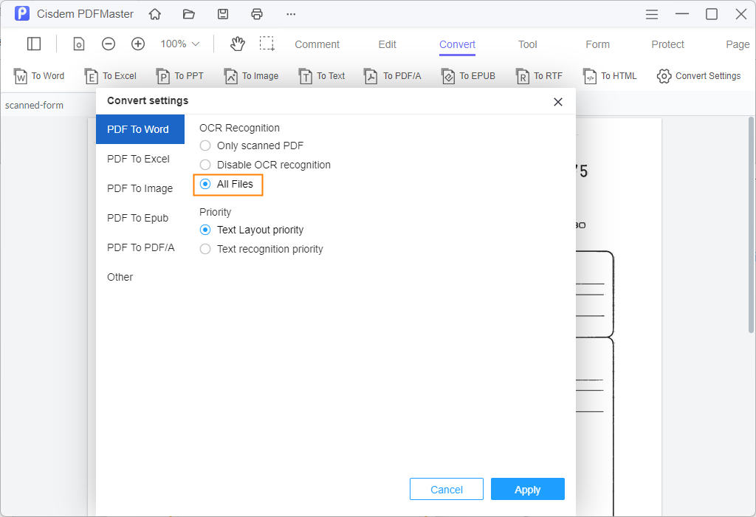756x517 pixels.
Task: Open the To EPUB converter
Action: pyautogui.click(x=468, y=75)
